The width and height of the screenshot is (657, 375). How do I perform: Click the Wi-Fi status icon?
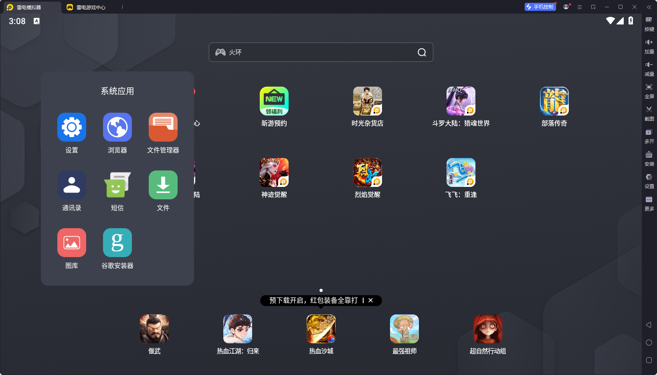(x=611, y=20)
